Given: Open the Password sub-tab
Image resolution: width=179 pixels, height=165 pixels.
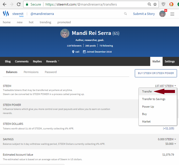Looking at the screenshot, I should [x=51, y=72].
